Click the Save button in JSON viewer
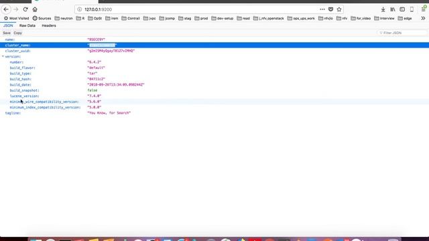Image resolution: width=429 pixels, height=241 pixels. coord(7,33)
